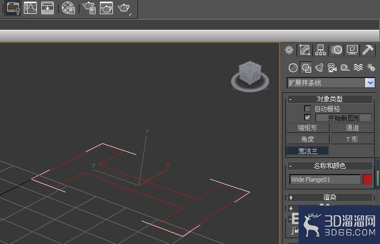Collapse the 名称和颜色 rollout
This screenshot has width=380, height=244.
pos(330,166)
